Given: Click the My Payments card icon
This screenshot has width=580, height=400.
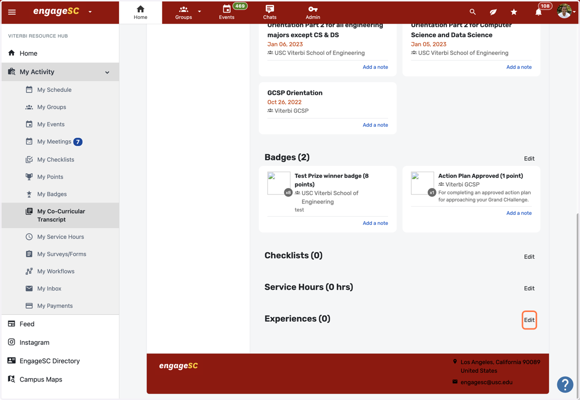Looking at the screenshot, I should [29, 306].
